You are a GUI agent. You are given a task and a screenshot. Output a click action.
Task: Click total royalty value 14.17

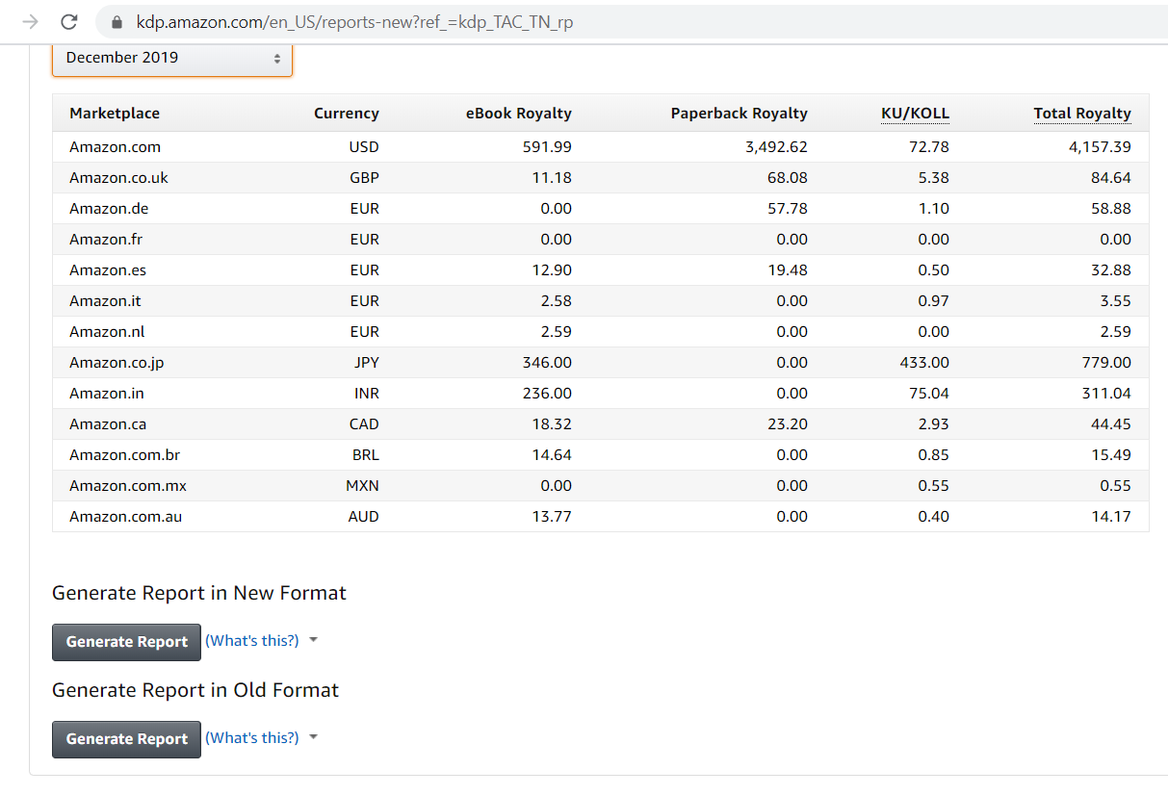1111,517
